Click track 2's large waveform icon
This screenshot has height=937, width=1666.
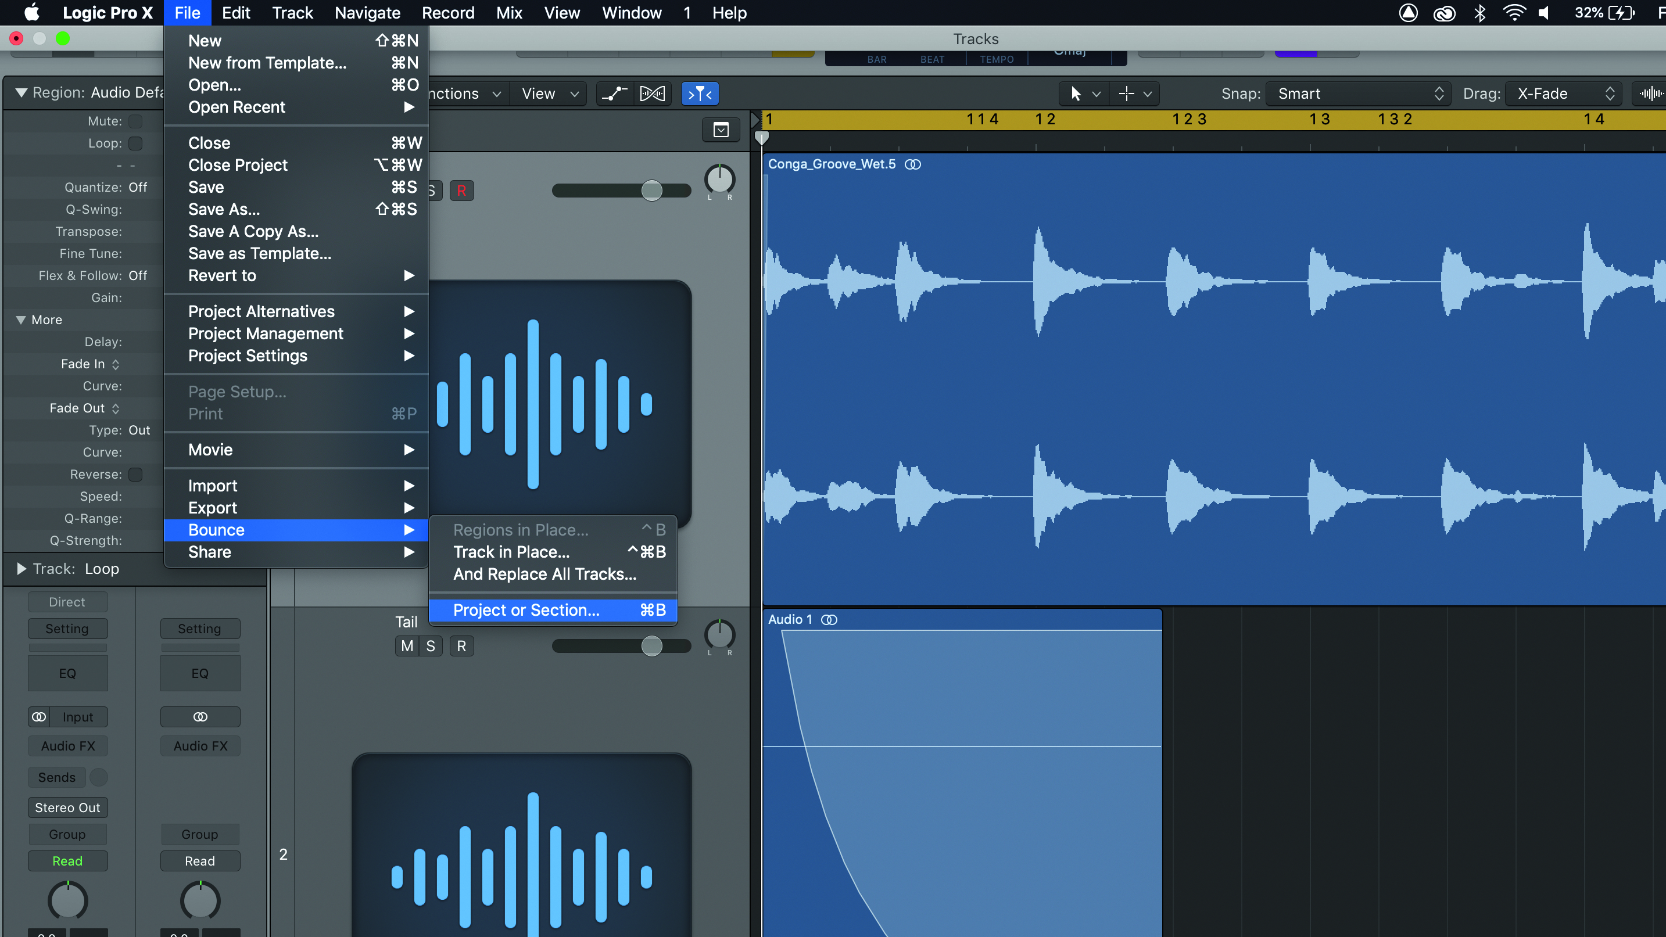pos(522,844)
